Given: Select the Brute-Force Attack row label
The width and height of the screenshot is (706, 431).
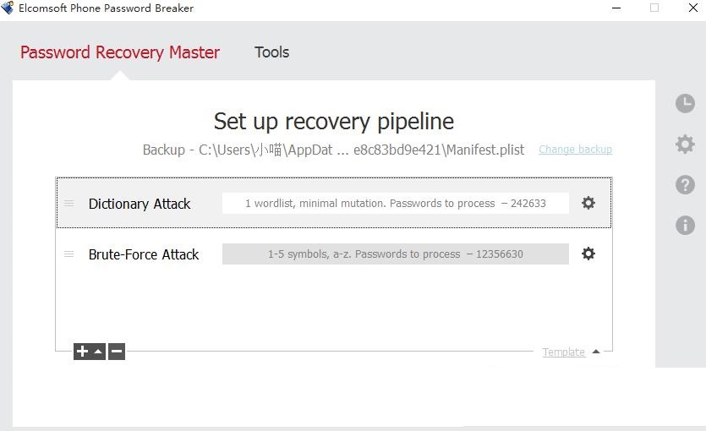Looking at the screenshot, I should click(x=144, y=254).
